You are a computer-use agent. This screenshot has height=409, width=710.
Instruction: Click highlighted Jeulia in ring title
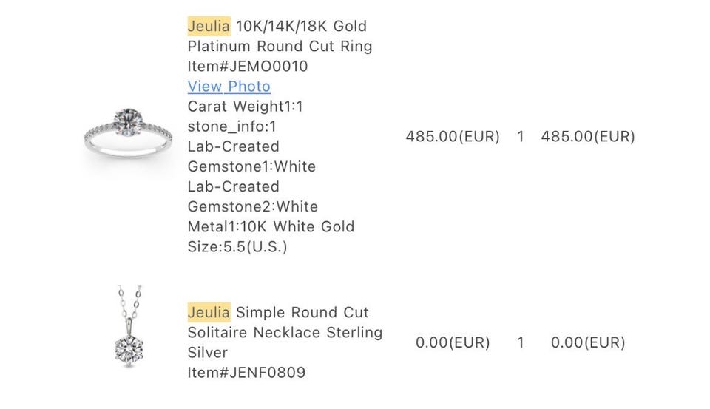(209, 26)
